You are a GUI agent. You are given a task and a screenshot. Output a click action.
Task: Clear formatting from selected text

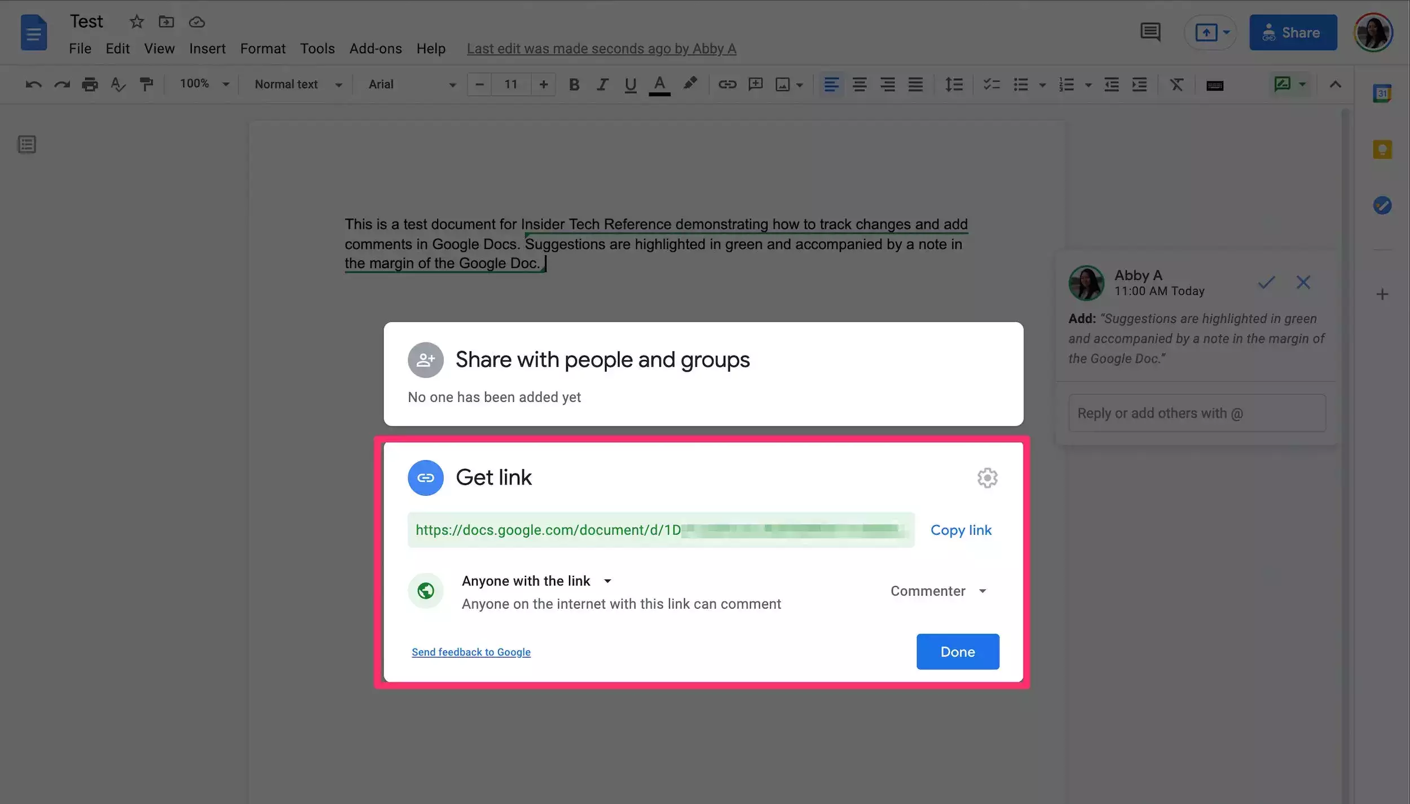(1177, 85)
